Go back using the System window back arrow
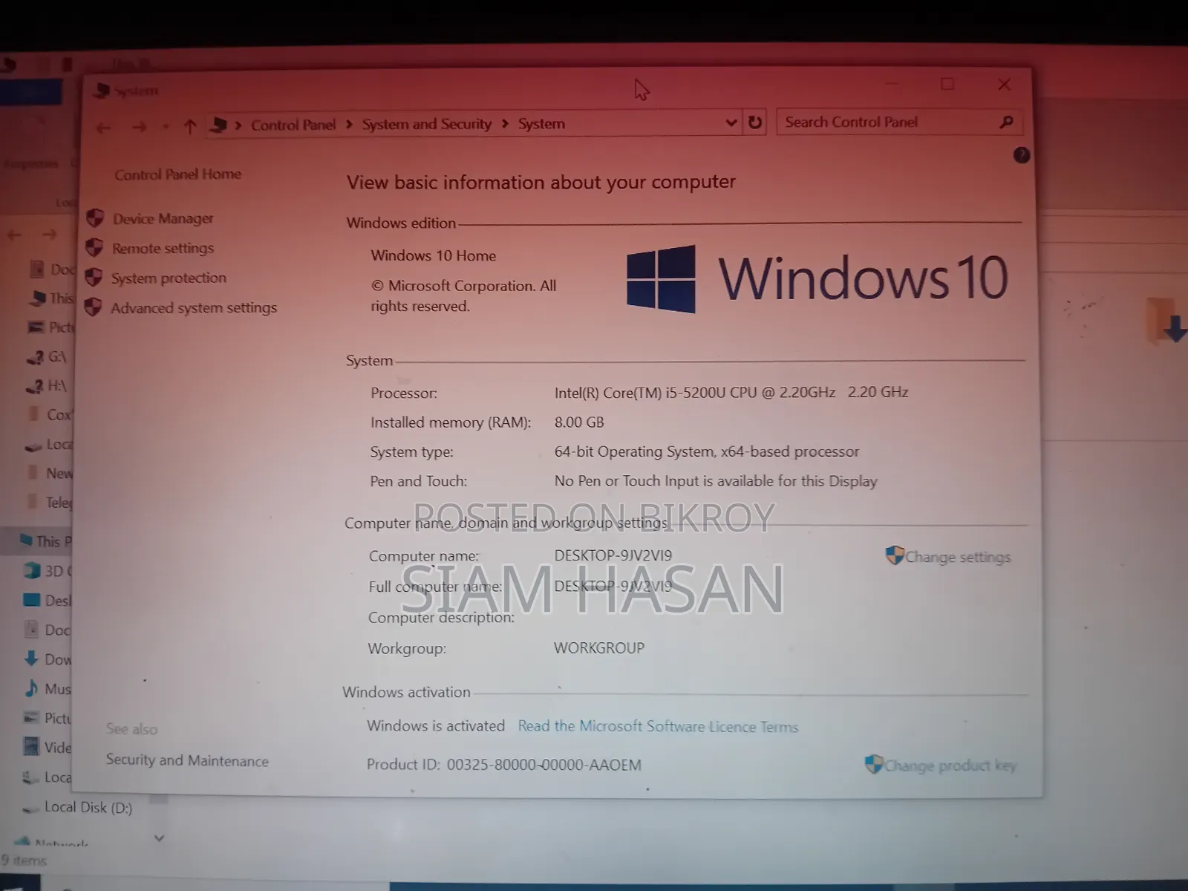The image size is (1188, 891). (103, 128)
